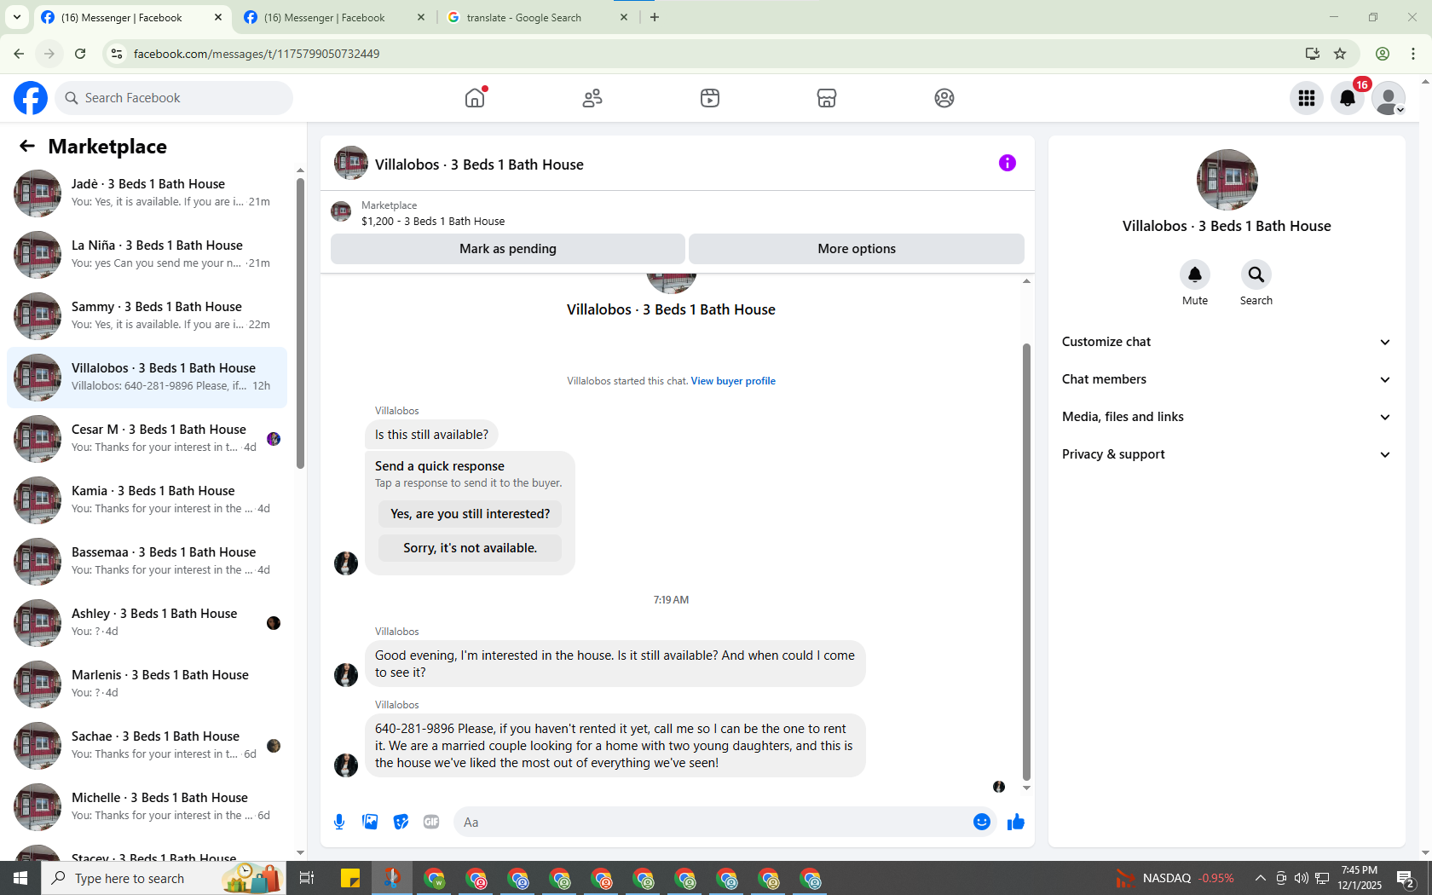
Task: Attach a photo using the image icon
Action: point(370,822)
